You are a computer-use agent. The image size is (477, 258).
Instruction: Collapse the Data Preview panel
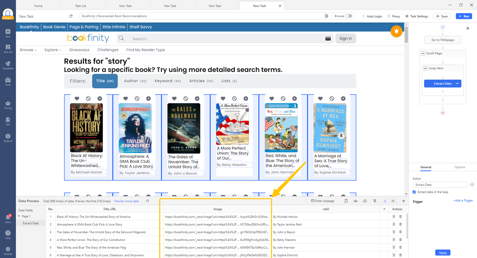click(404, 201)
